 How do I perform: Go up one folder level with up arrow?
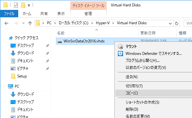[x=30, y=23]
